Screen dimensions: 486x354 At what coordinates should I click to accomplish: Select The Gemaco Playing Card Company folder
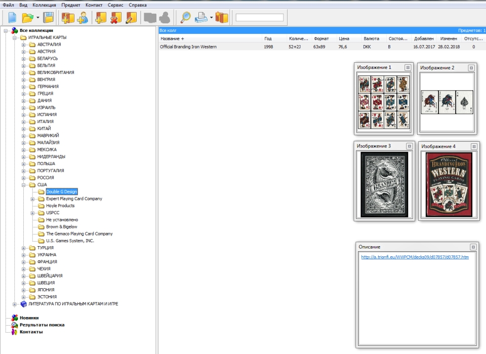[x=79, y=234]
